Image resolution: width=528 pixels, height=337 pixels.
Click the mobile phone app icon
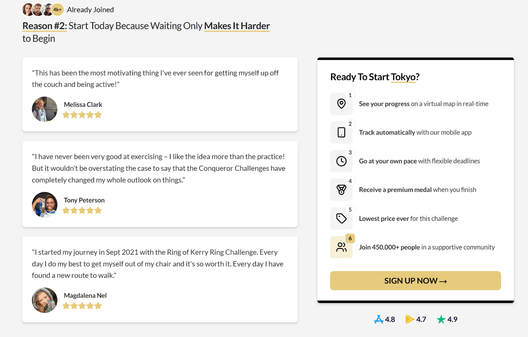pyautogui.click(x=341, y=132)
